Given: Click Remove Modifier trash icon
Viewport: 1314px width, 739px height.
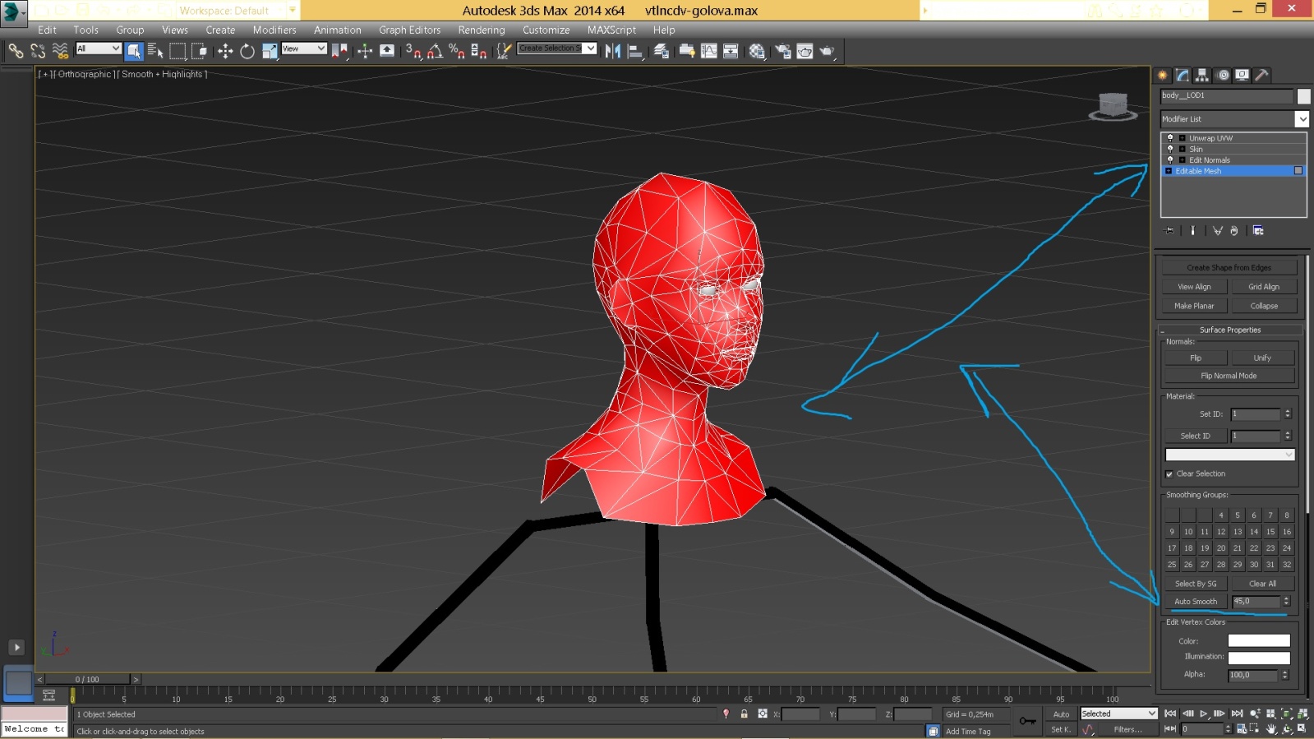Looking at the screenshot, I should click(x=1234, y=231).
